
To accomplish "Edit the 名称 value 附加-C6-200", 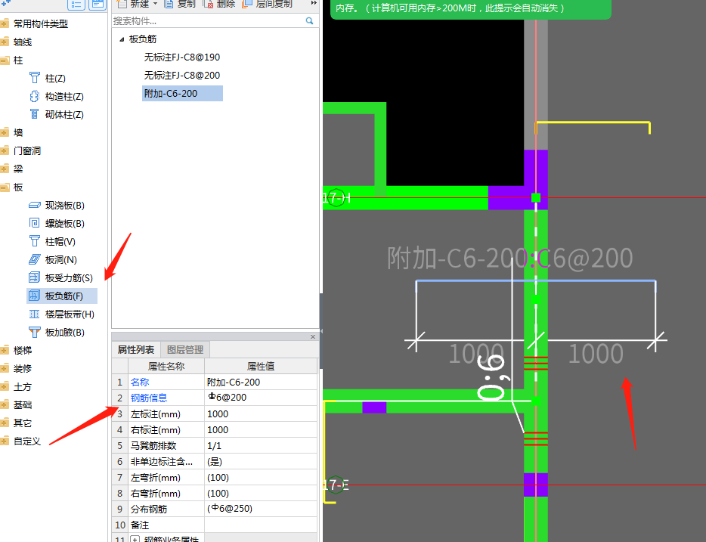I will [261, 382].
